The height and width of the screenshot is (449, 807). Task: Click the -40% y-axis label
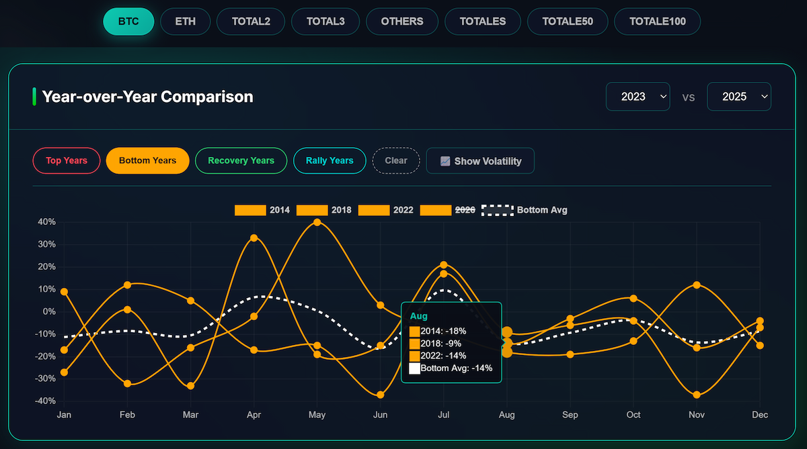(x=45, y=401)
